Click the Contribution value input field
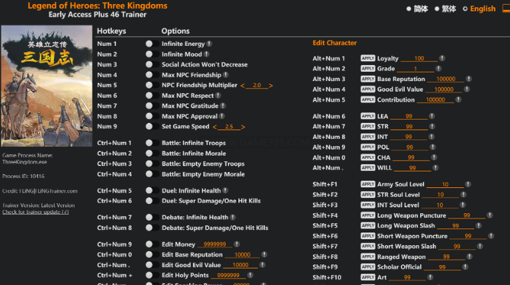 (435, 100)
